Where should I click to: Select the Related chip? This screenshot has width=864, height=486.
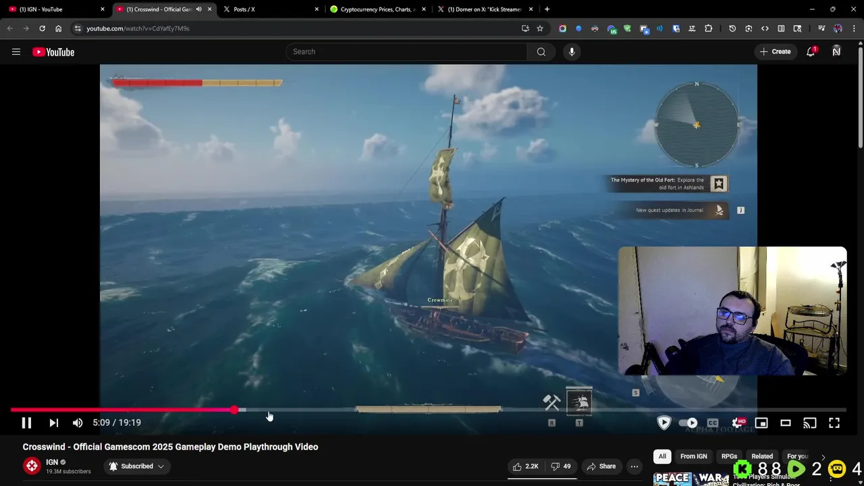(762, 456)
